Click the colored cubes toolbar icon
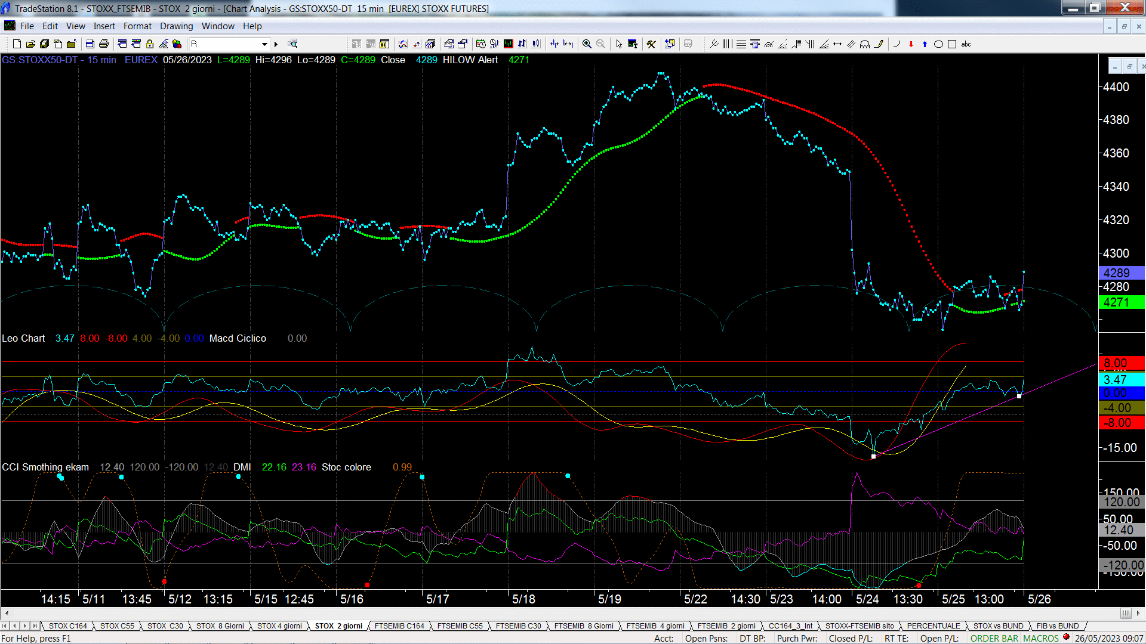Image resolution: width=1146 pixels, height=644 pixels. (177, 44)
